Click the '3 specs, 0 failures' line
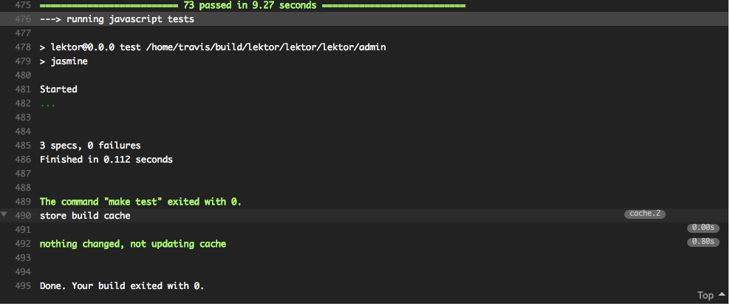This screenshot has height=306, width=730. (90, 146)
